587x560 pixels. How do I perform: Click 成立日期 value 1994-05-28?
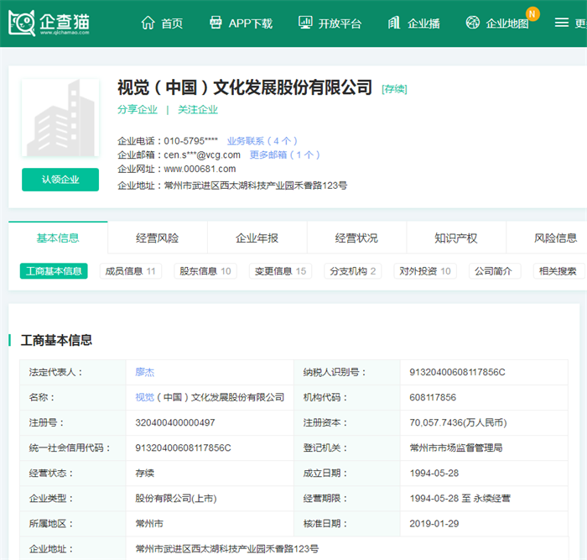click(434, 473)
